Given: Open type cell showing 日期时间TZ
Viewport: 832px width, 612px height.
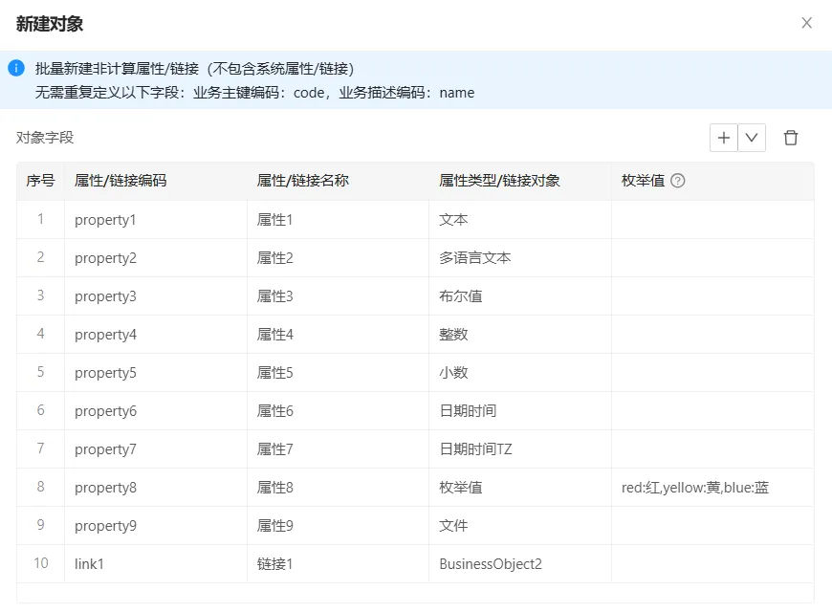Looking at the screenshot, I should [x=518, y=449].
